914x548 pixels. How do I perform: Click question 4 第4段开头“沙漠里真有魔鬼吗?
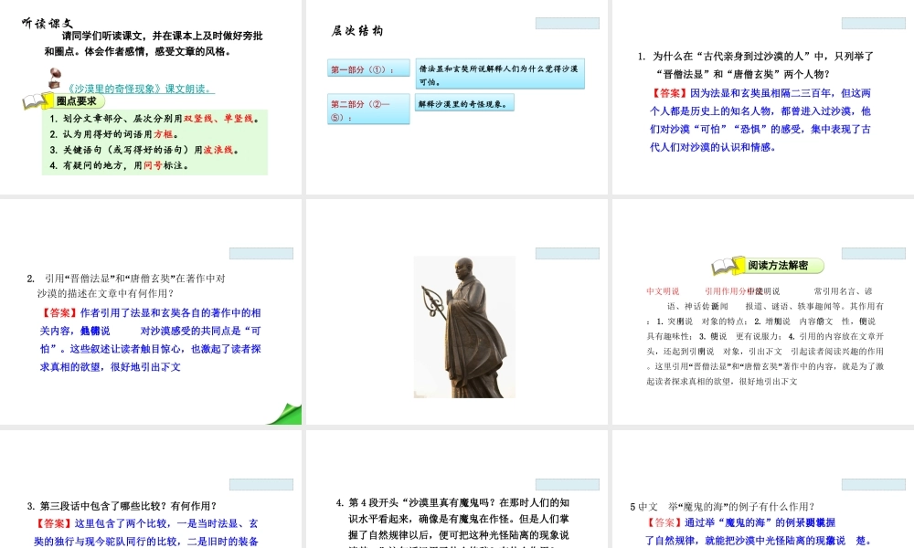tap(453, 523)
